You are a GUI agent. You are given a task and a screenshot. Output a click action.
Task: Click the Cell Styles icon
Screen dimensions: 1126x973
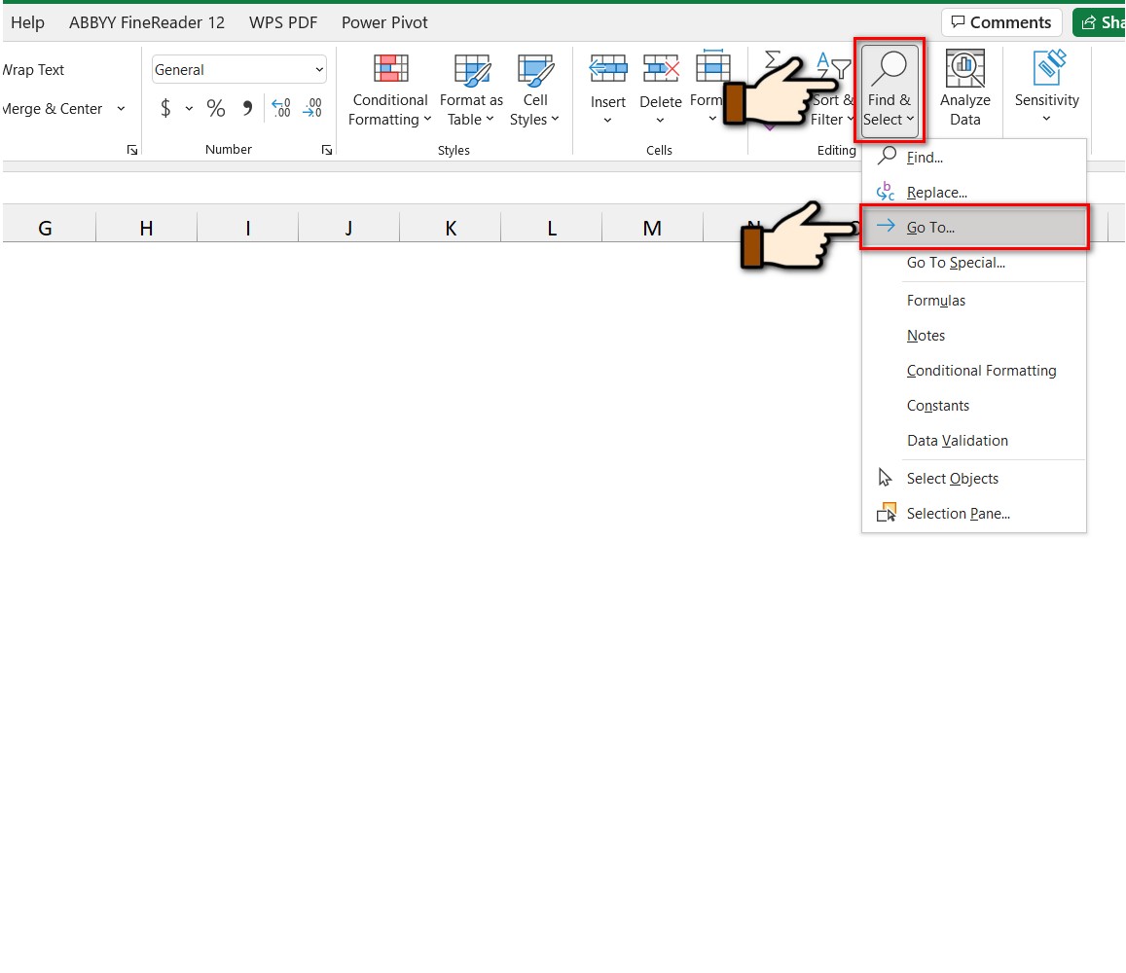pyautogui.click(x=534, y=70)
